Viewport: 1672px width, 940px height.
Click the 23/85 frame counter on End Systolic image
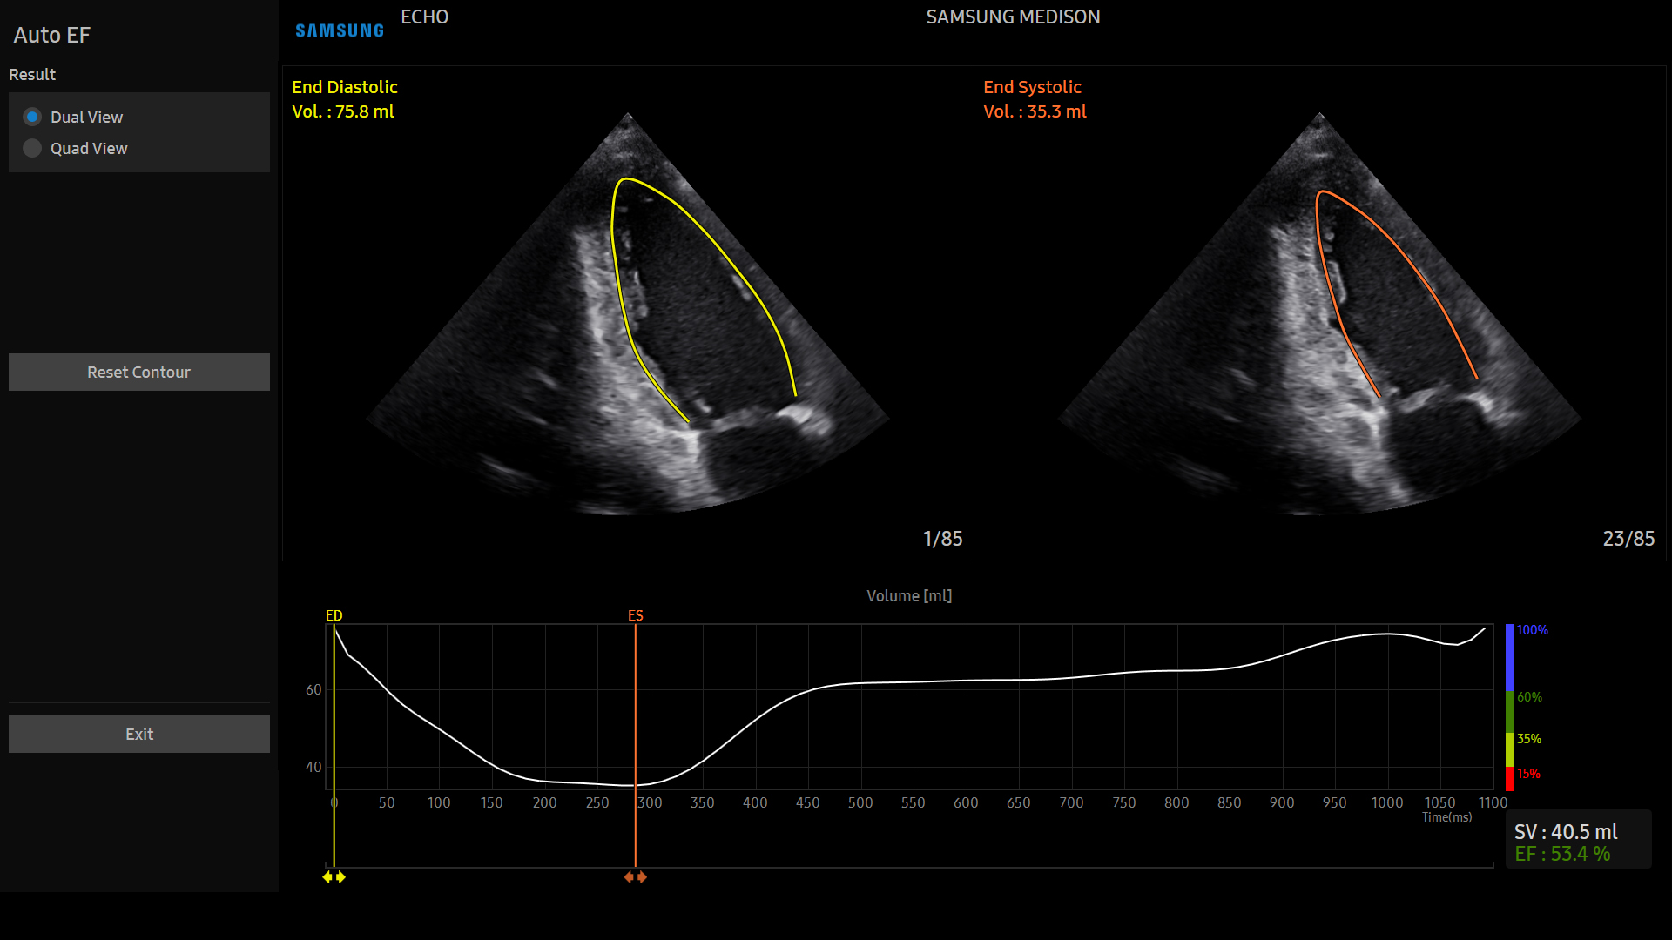coord(1628,538)
